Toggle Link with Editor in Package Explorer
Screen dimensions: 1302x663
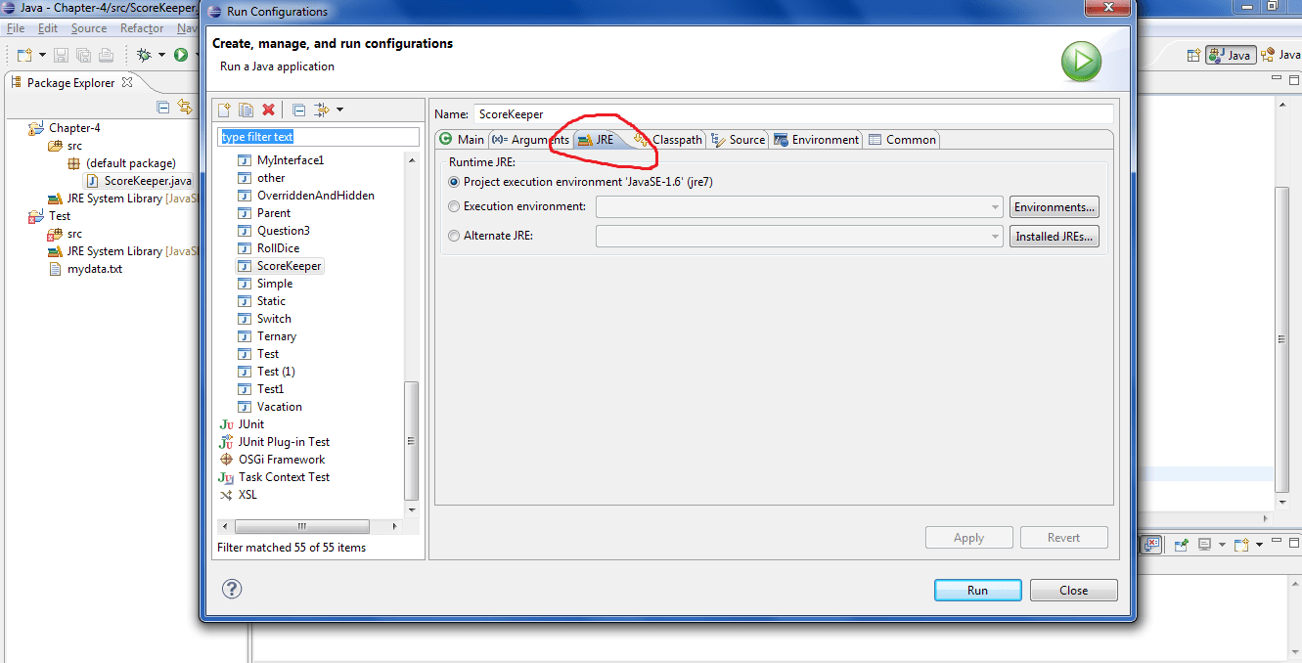coord(184,107)
